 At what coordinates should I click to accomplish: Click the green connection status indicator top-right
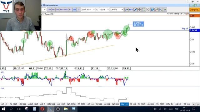click(x=194, y=5)
